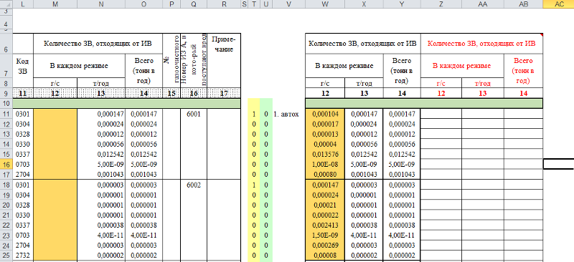Select code 0301 in row 18

[x=23, y=185]
